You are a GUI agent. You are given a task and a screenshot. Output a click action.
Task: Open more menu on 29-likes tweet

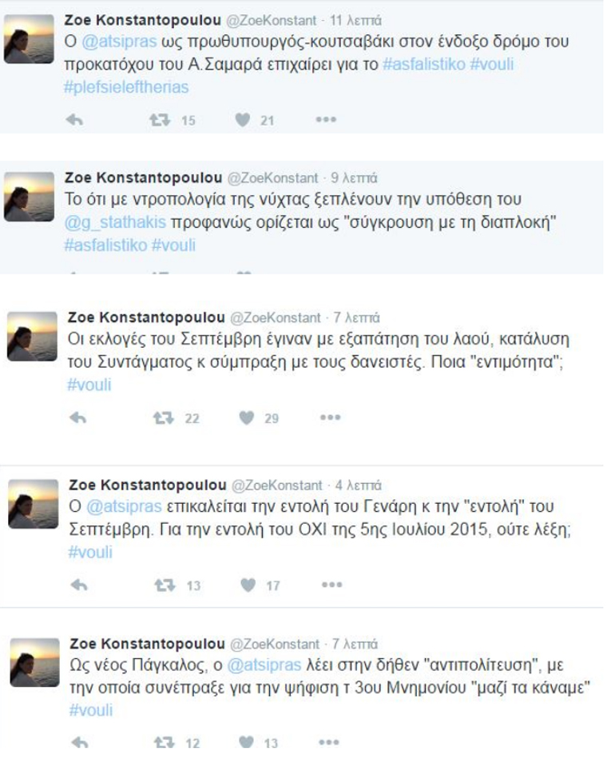point(330,417)
